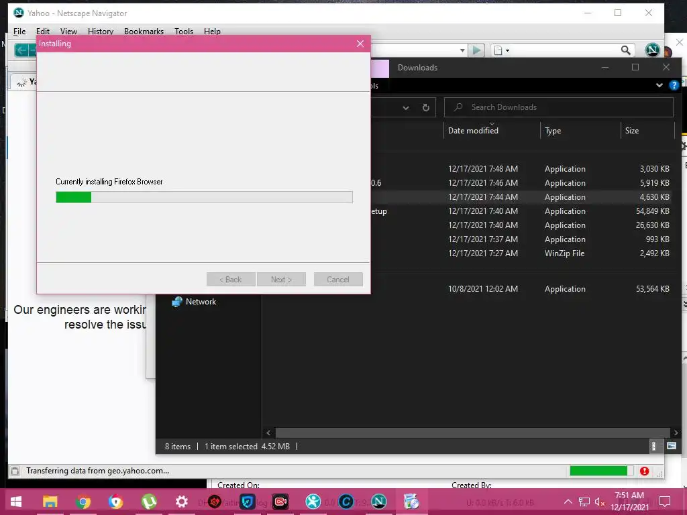Click the Search Downloads field
The width and height of the screenshot is (687, 515).
coord(559,107)
